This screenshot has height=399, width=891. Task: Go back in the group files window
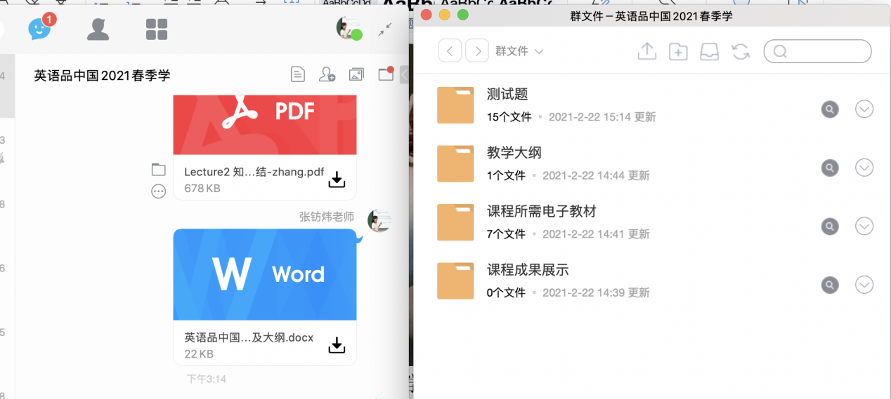click(450, 50)
